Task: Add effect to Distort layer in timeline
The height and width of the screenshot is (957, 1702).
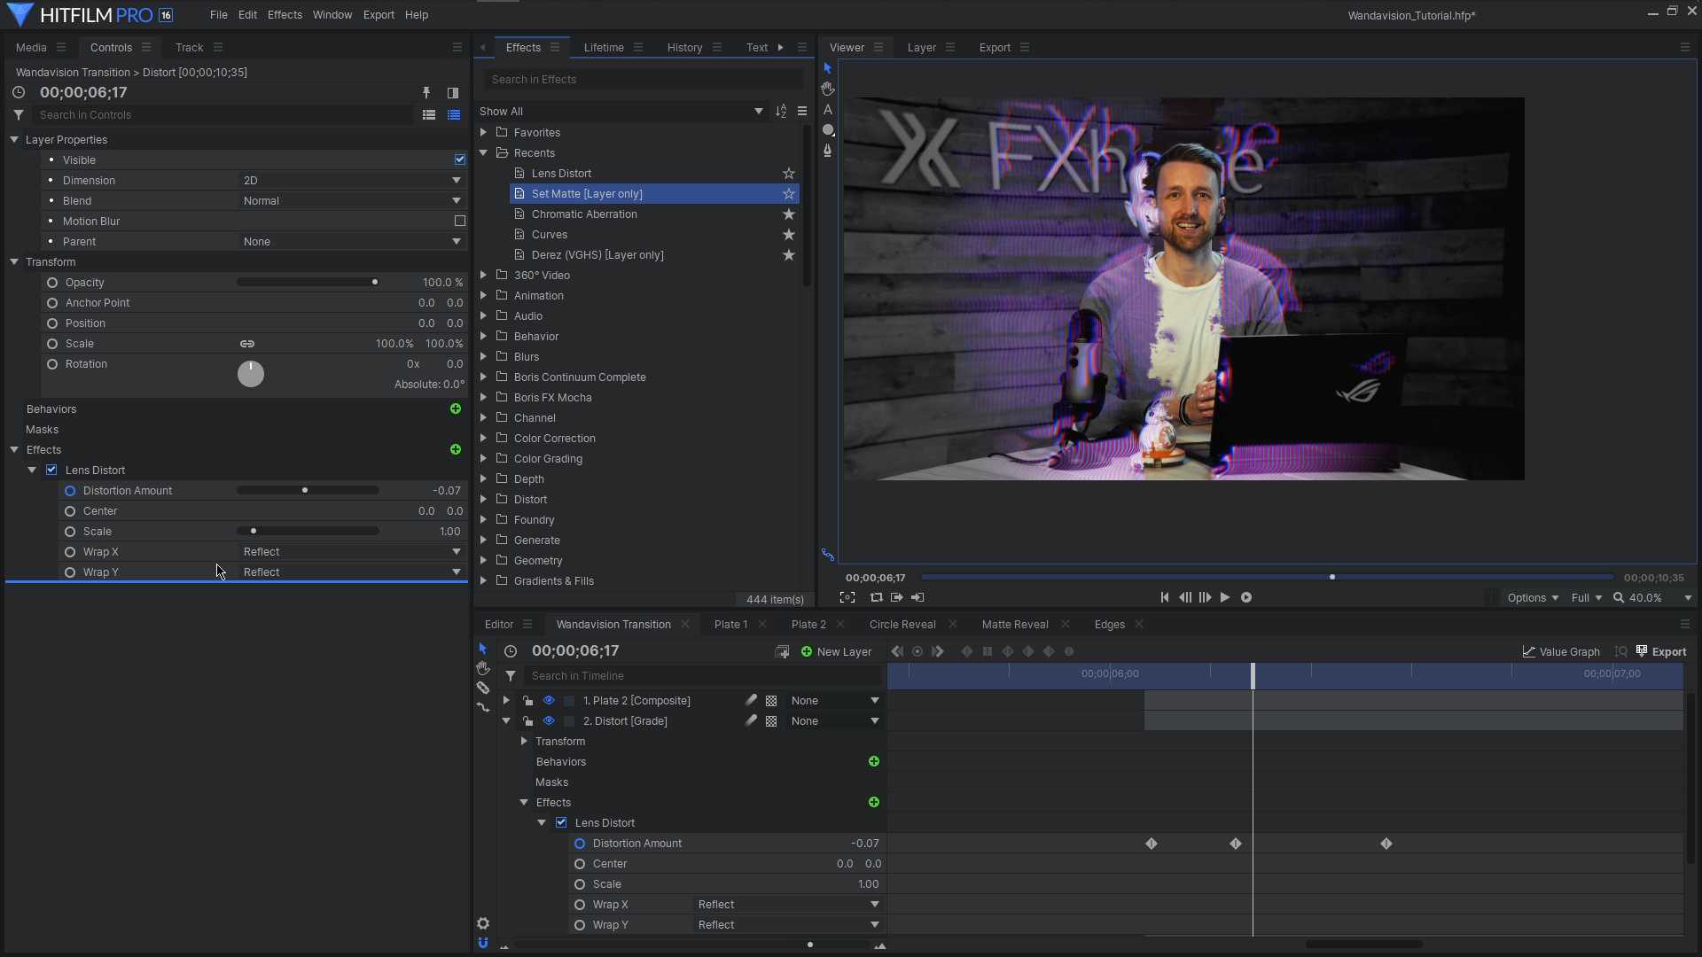Action: tap(874, 803)
